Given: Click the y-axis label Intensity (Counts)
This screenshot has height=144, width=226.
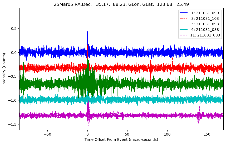Looking at the screenshot, I should (4, 69).
